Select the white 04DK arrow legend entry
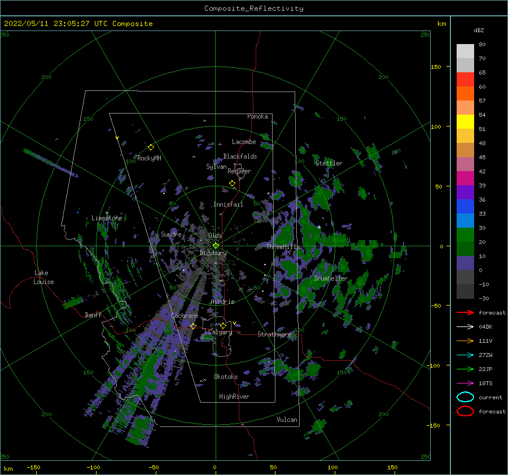Image resolution: width=508 pixels, height=475 pixels. tap(465, 326)
